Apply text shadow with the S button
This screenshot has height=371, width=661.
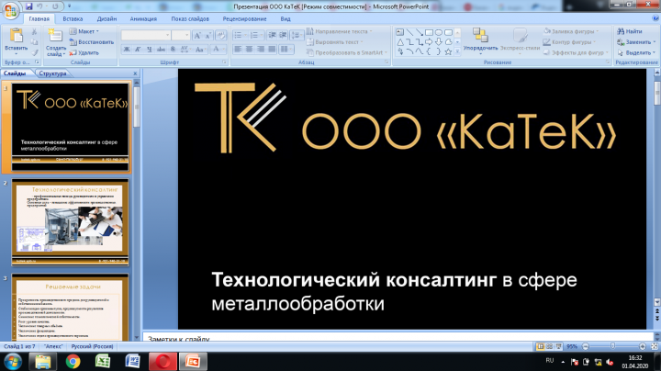pos(173,50)
